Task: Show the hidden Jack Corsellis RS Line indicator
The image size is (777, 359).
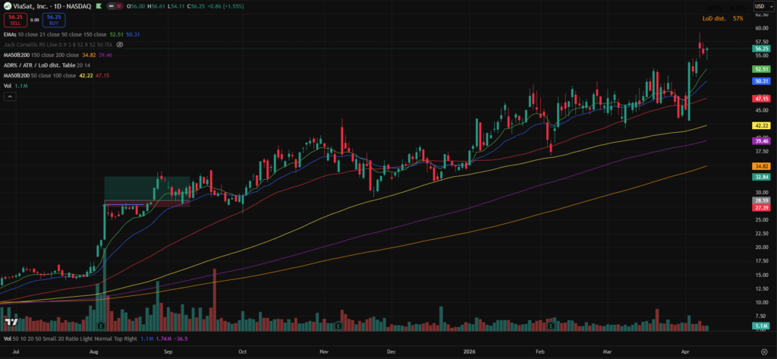Action: (x=120, y=45)
